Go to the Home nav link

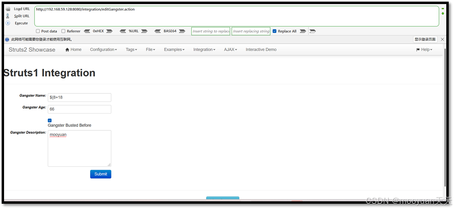(73, 50)
